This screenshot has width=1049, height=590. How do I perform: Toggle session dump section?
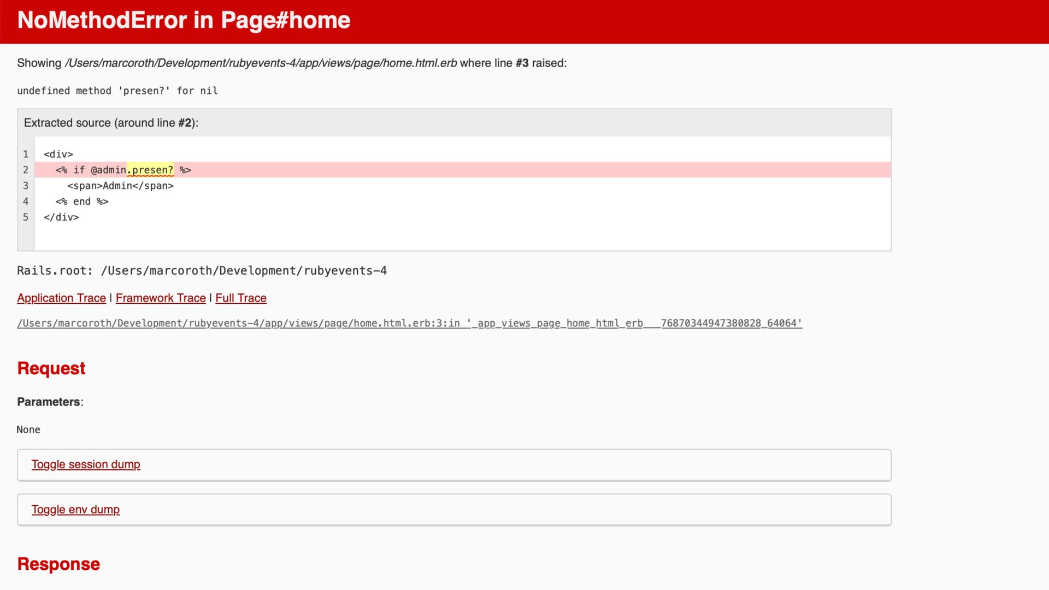point(86,464)
